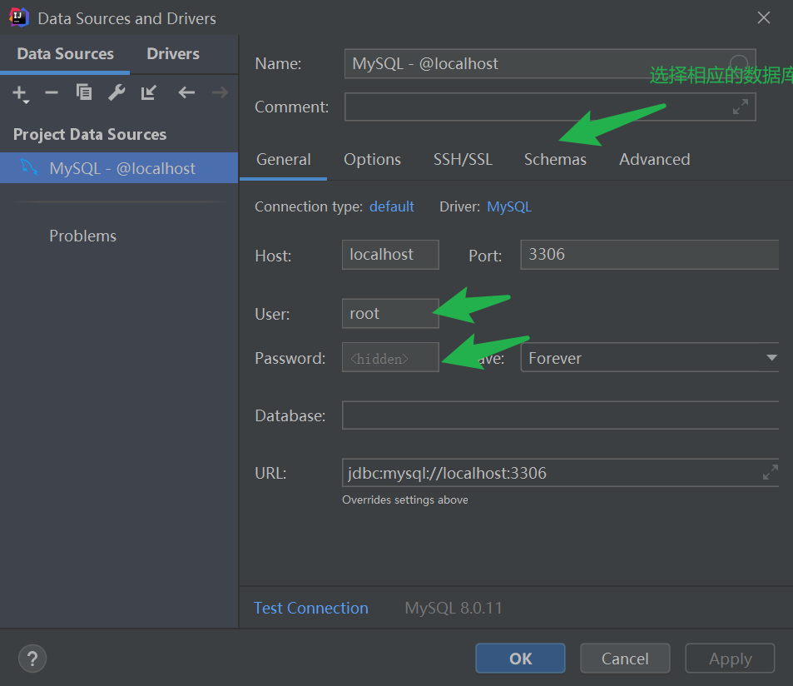This screenshot has width=793, height=686.
Task: Focus the Comment input field
Action: point(550,107)
